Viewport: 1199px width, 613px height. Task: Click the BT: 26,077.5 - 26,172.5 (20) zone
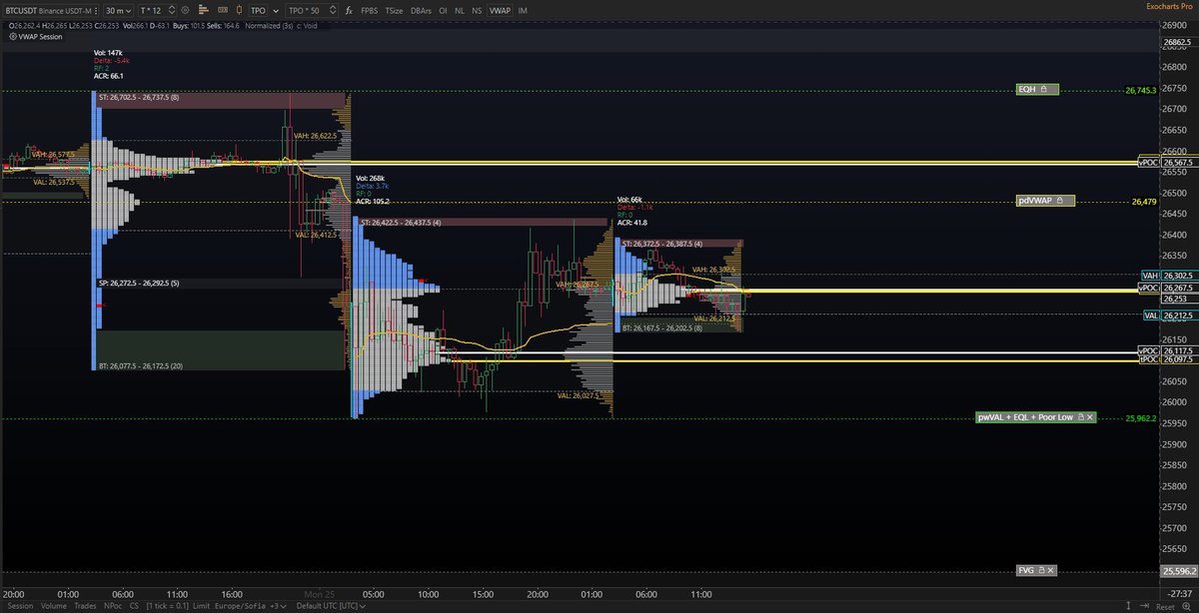click(220, 350)
